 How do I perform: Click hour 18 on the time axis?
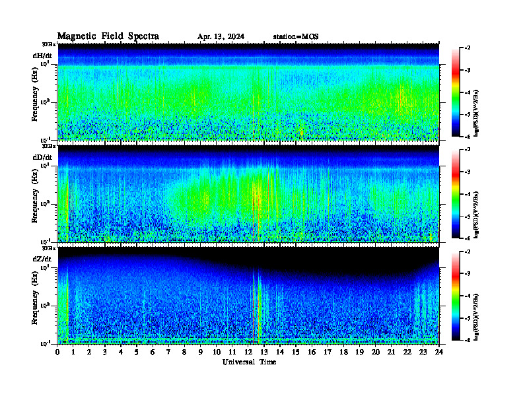click(344, 353)
